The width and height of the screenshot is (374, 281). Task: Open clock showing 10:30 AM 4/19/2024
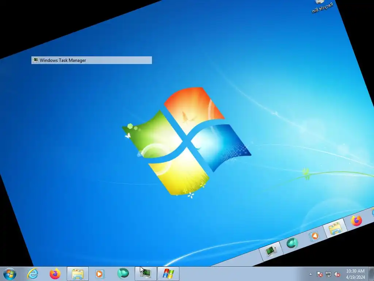pyautogui.click(x=355, y=274)
